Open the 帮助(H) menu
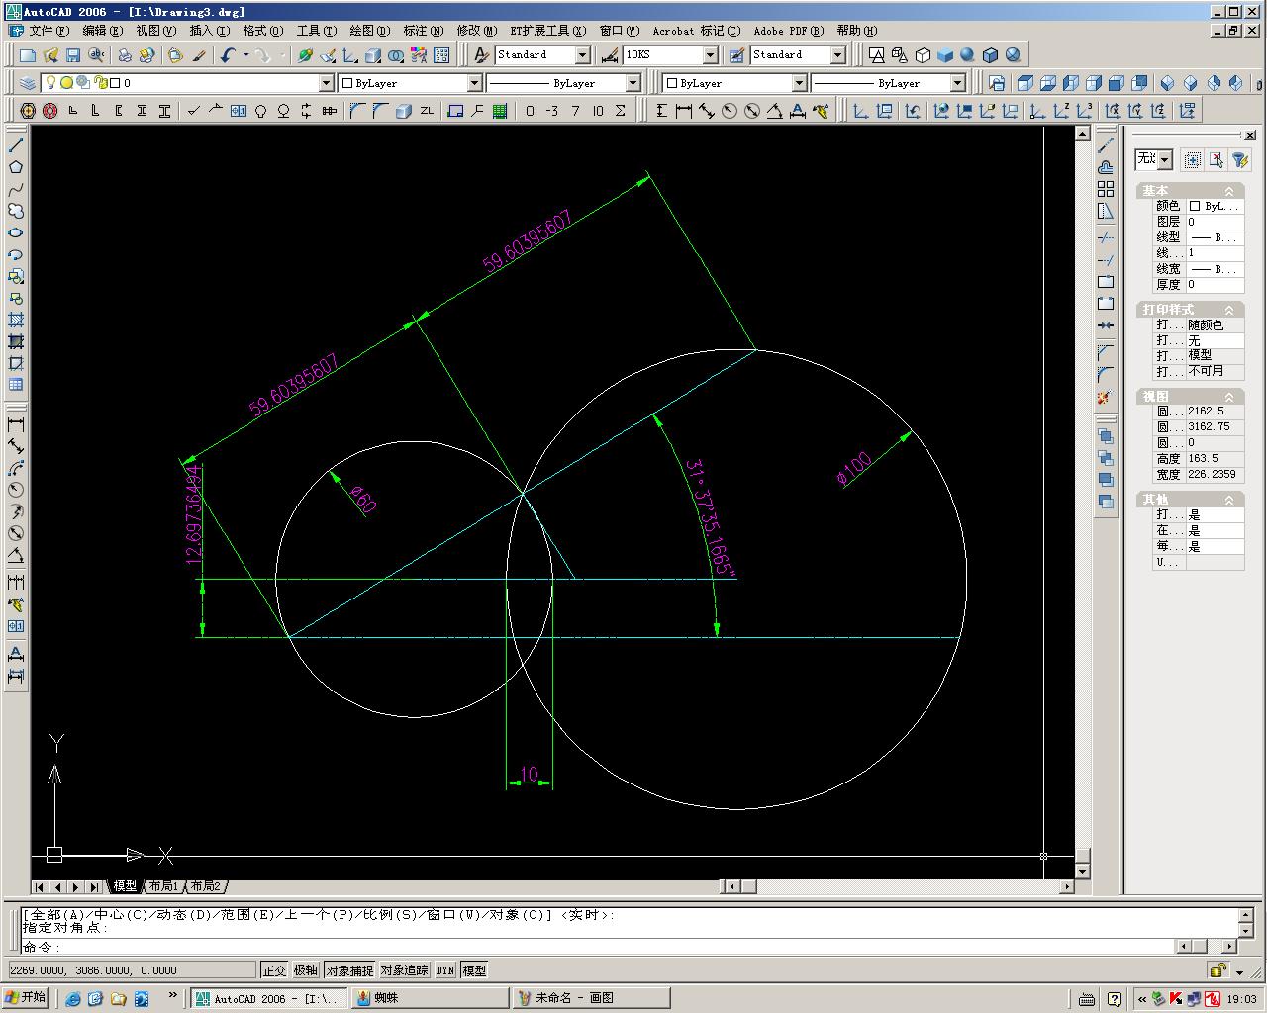1267x1013 pixels. pyautogui.click(x=857, y=31)
